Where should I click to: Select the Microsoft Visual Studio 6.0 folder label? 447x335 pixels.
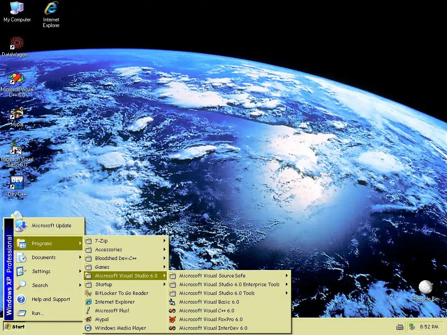click(126, 276)
